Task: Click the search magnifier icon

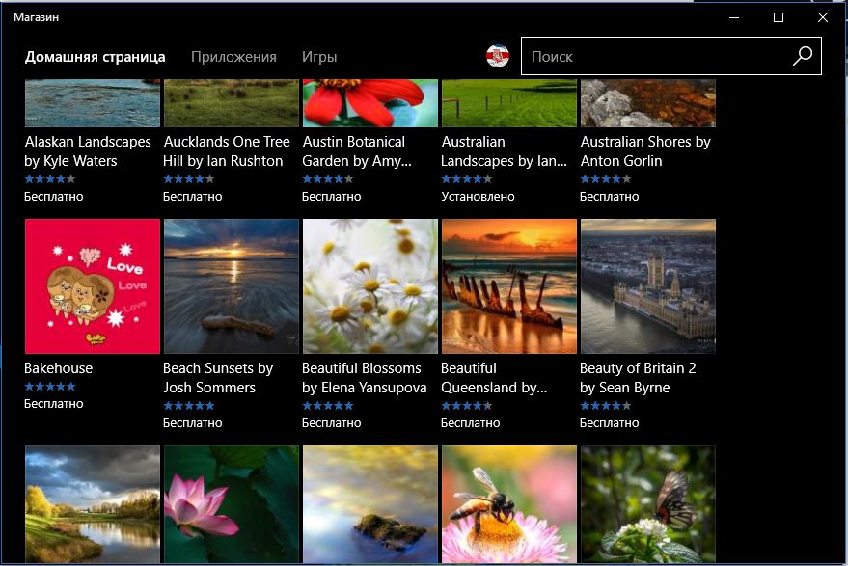Action: pos(803,56)
